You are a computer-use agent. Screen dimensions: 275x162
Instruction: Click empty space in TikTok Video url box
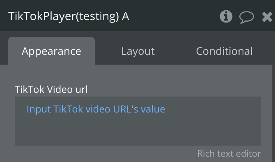tap(138, 131)
